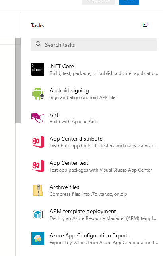Click the App Center test icon
Image resolution: width=163 pixels, height=256 pixels.
click(x=38, y=166)
